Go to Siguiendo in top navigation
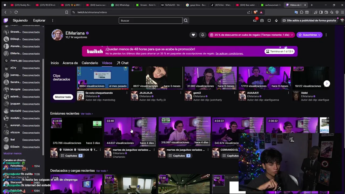Image resolution: width=345 pixels, height=194 pixels. tap(20, 20)
